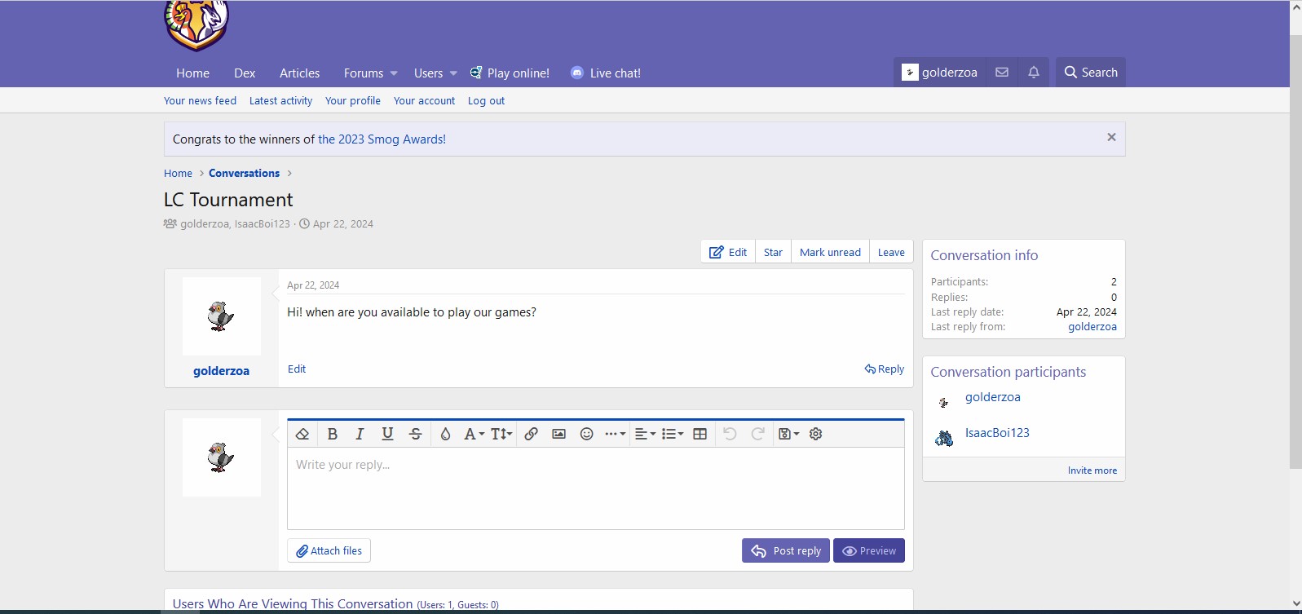Viewport: 1302px width, 614px height.
Task: Open the text color droplet picker
Action: [x=445, y=434]
